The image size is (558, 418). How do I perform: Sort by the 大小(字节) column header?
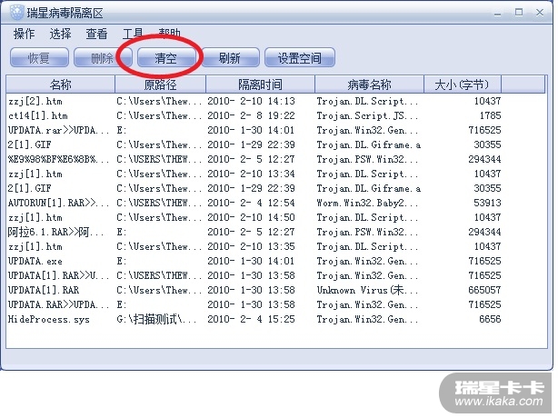point(463,85)
